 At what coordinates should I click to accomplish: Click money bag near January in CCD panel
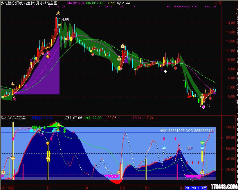(202, 172)
